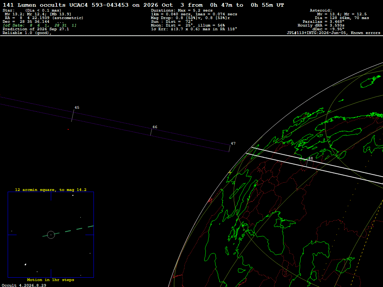Click the bright star at the finder chart's top edge
This screenshot has height=287, width=383.
tap(73, 195)
